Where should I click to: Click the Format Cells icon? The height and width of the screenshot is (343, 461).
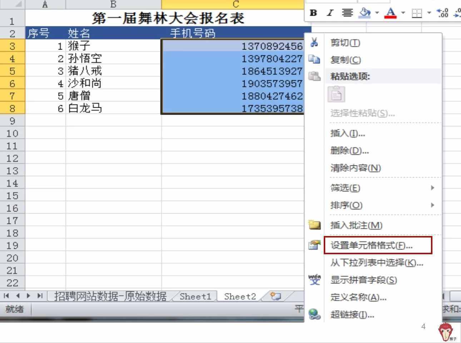click(x=314, y=245)
